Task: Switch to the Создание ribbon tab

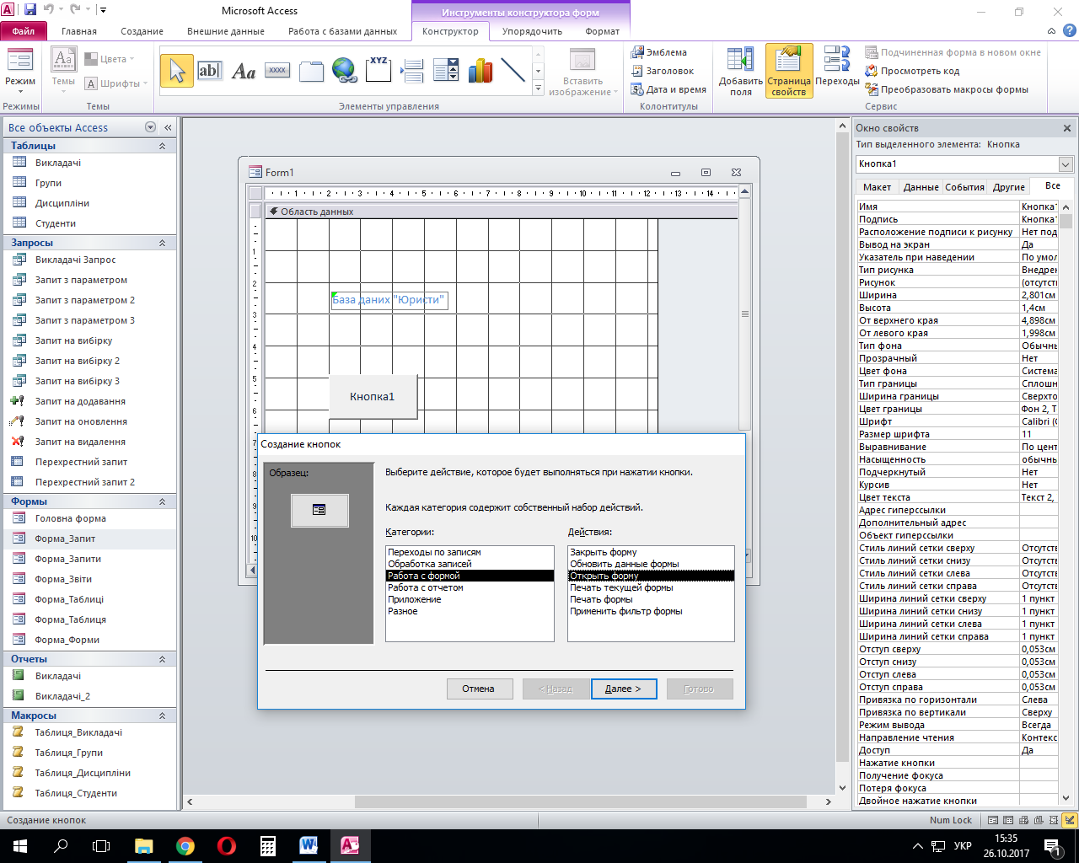Action: pos(142,31)
